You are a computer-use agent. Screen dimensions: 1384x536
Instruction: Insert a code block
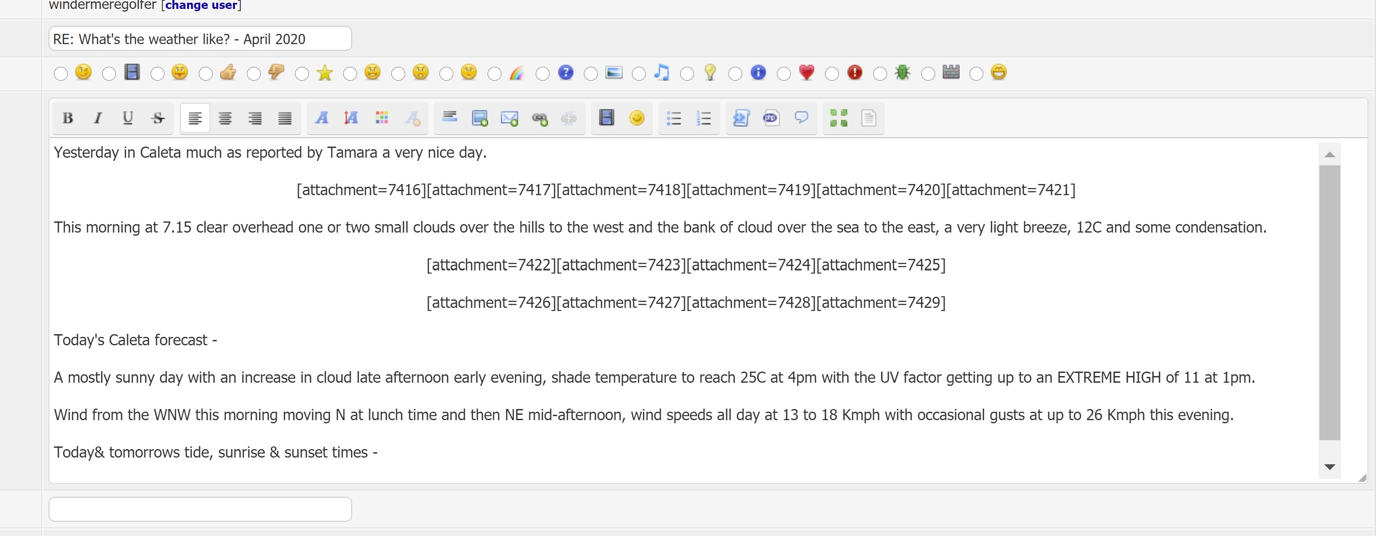(741, 118)
